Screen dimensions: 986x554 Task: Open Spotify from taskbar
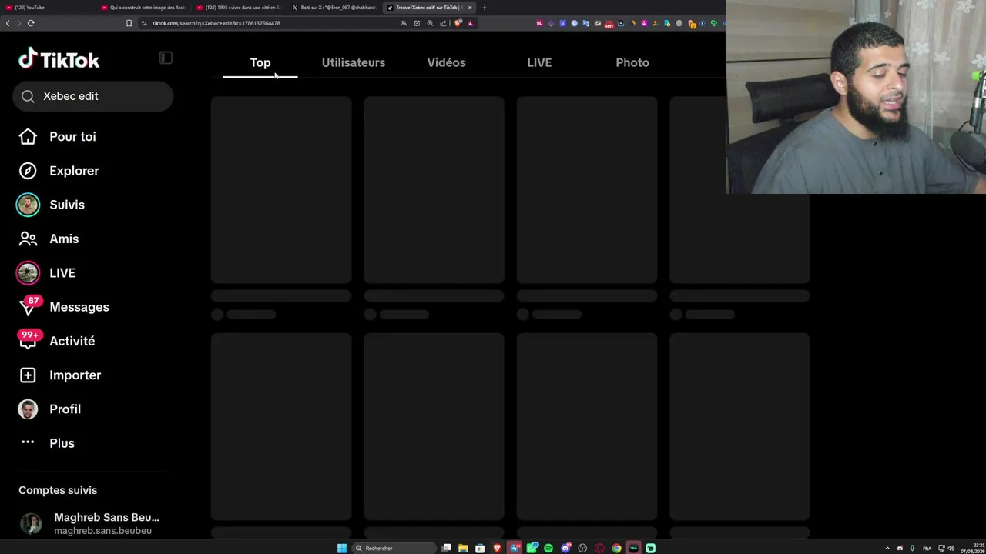point(548,548)
